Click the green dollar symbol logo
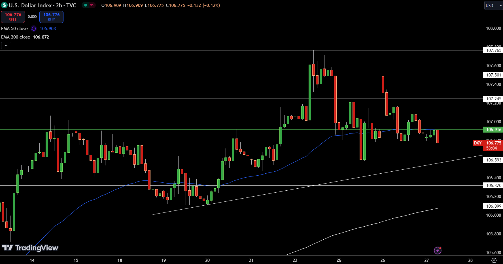503x264 pixels. coord(4,5)
